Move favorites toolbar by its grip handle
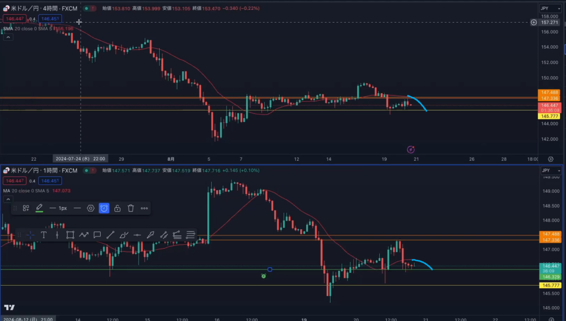This screenshot has width=566, height=321. click(19, 235)
